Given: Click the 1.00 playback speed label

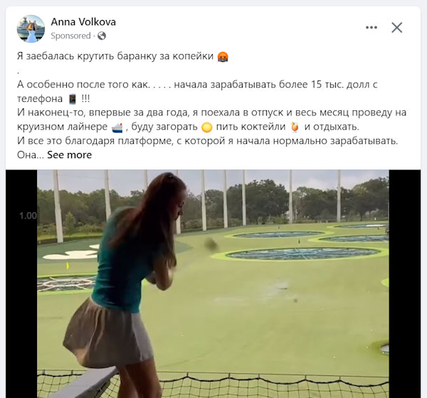Looking at the screenshot, I should click(x=28, y=216).
